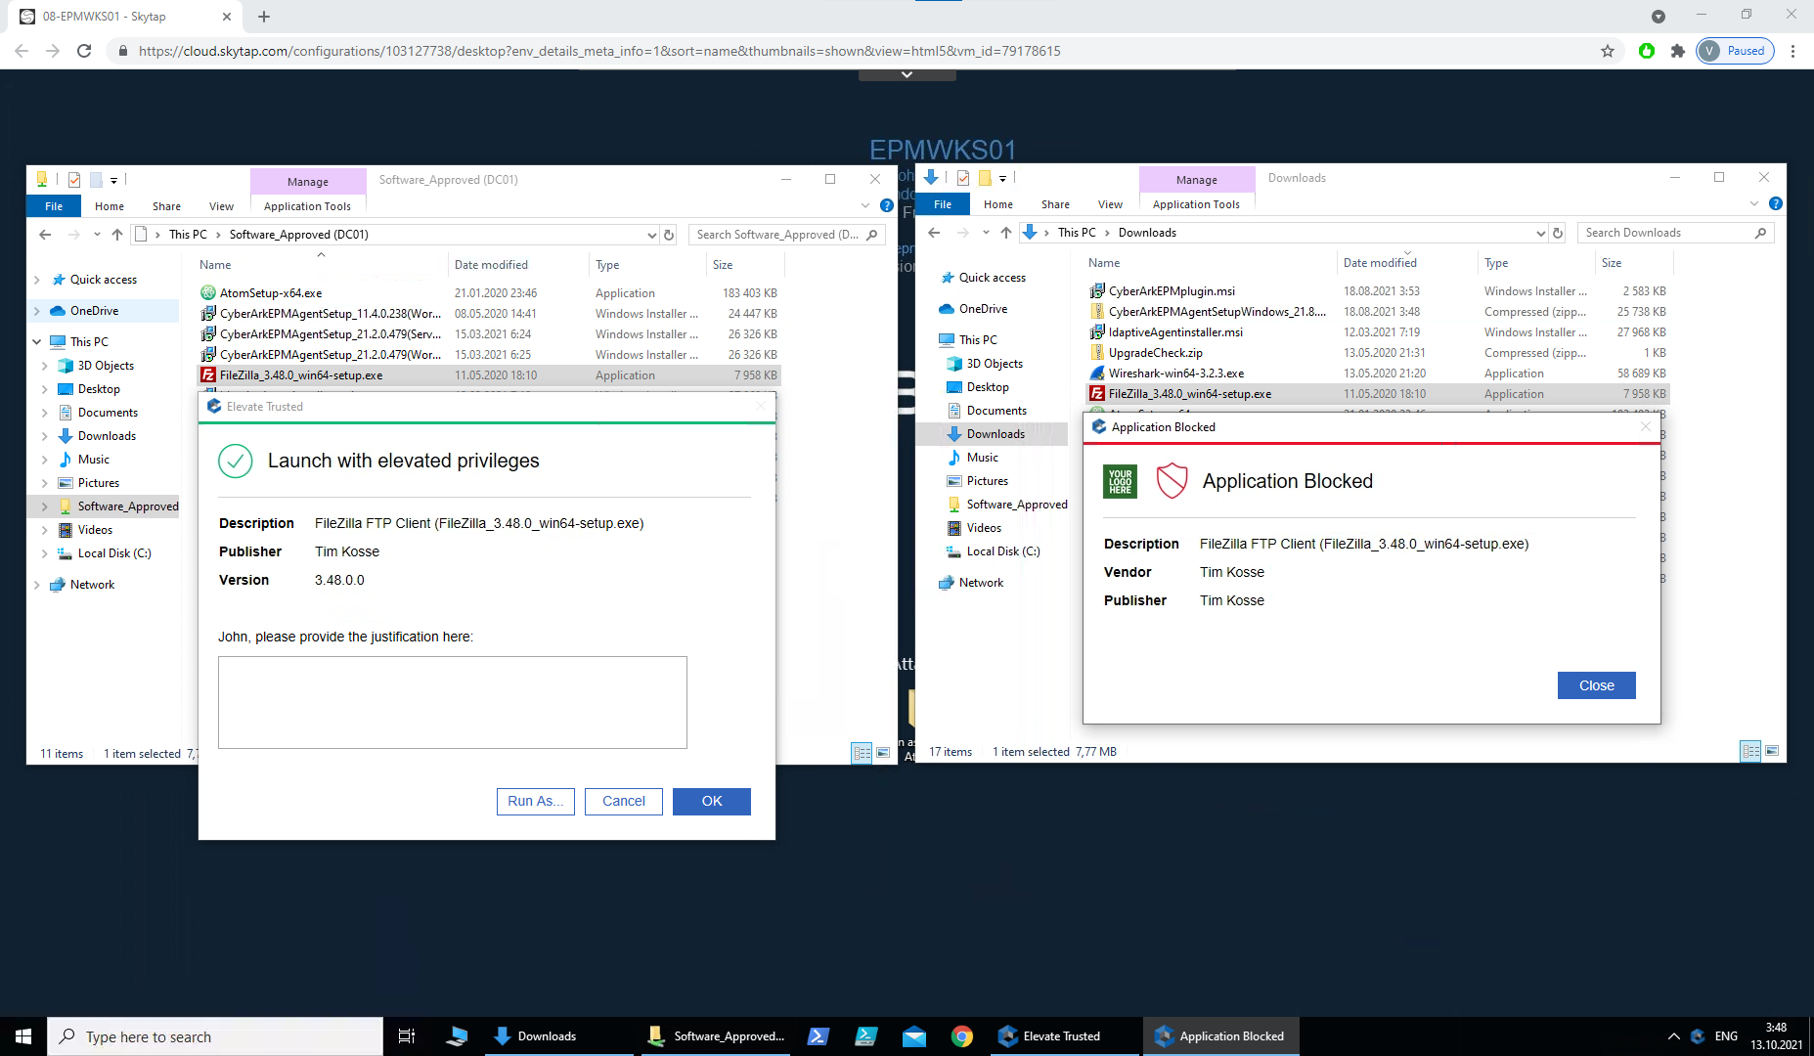1814x1056 pixels.
Task: Switch Downloads window to large icons view
Action: pos(1772,751)
